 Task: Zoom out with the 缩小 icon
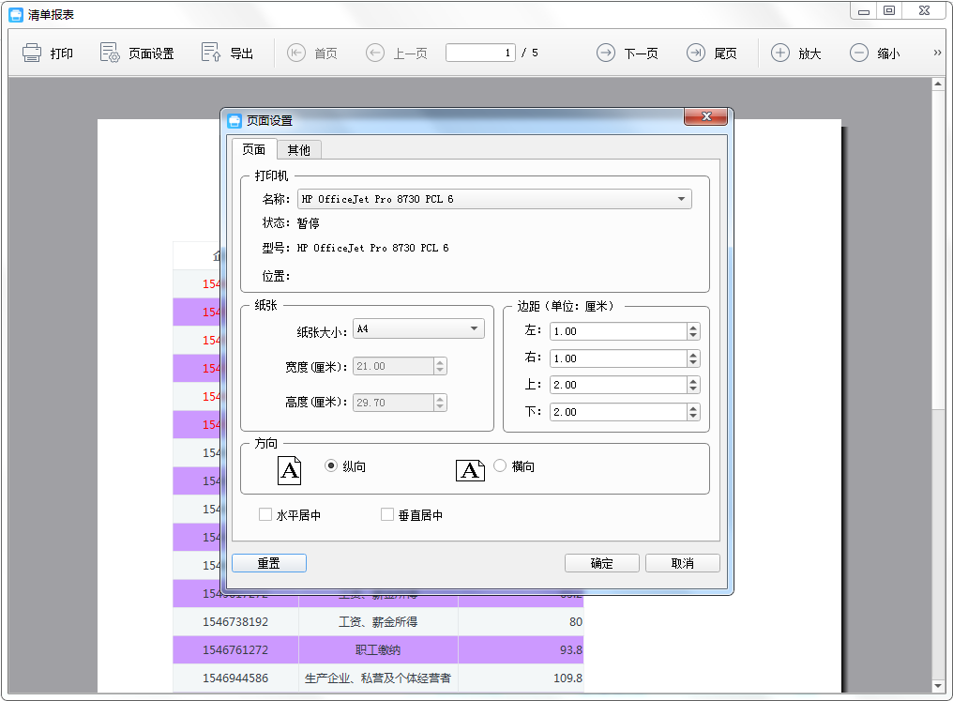click(x=859, y=53)
